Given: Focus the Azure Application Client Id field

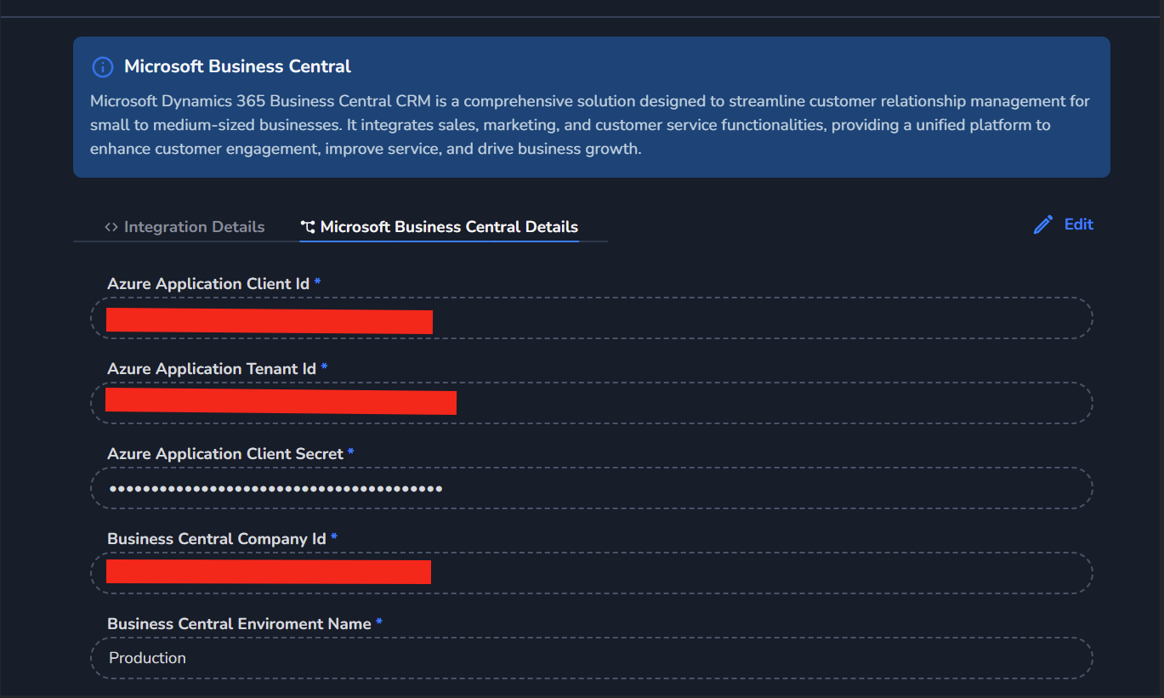Looking at the screenshot, I should click(592, 318).
